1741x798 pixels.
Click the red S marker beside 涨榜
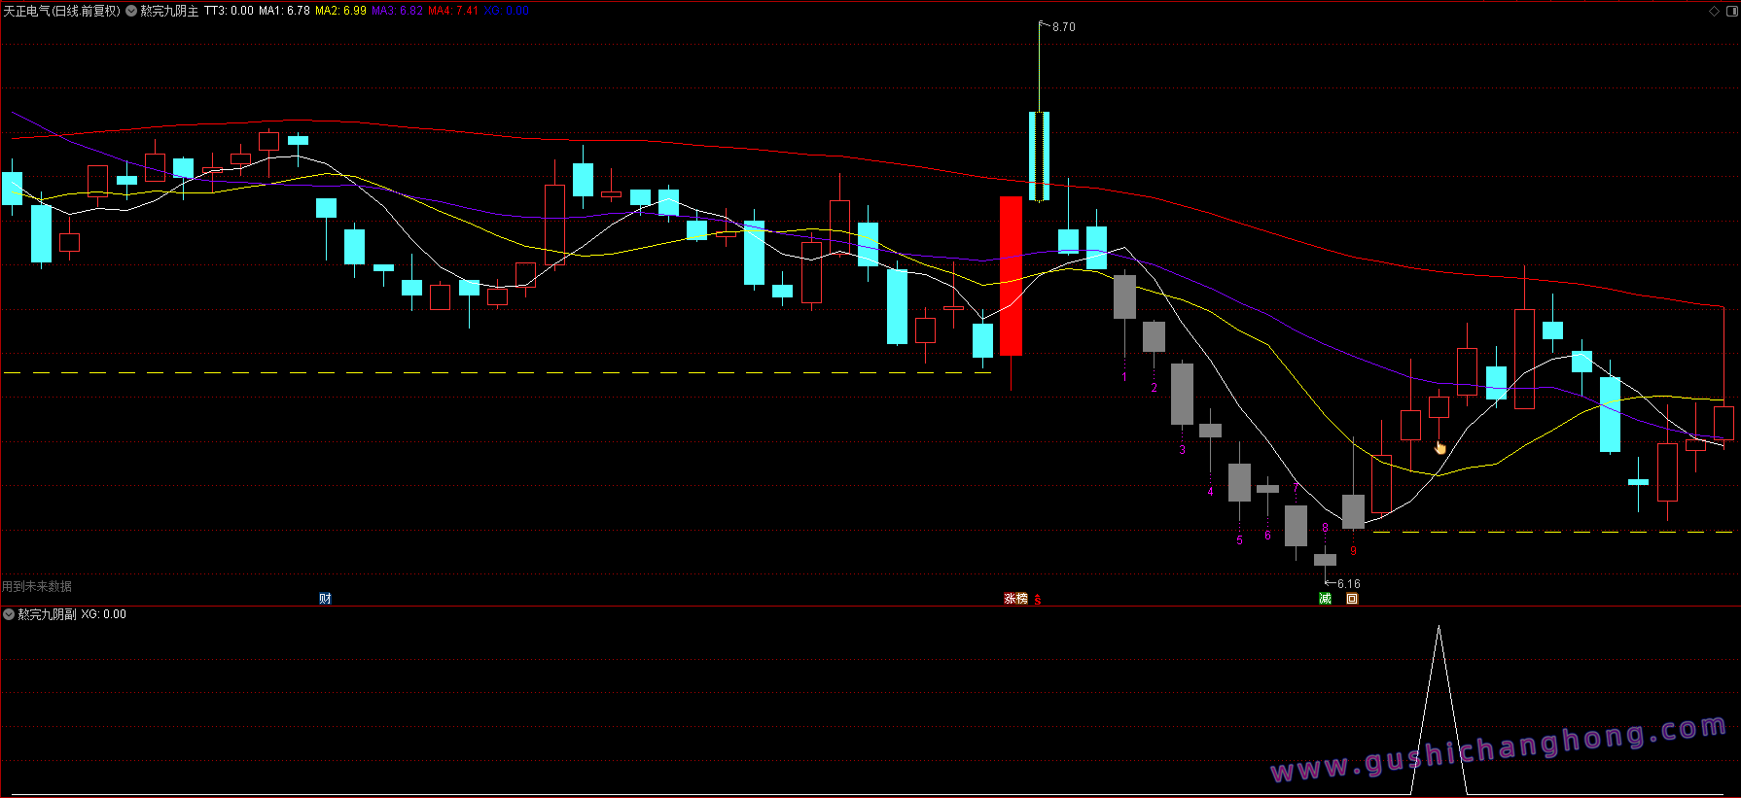pos(1038,600)
